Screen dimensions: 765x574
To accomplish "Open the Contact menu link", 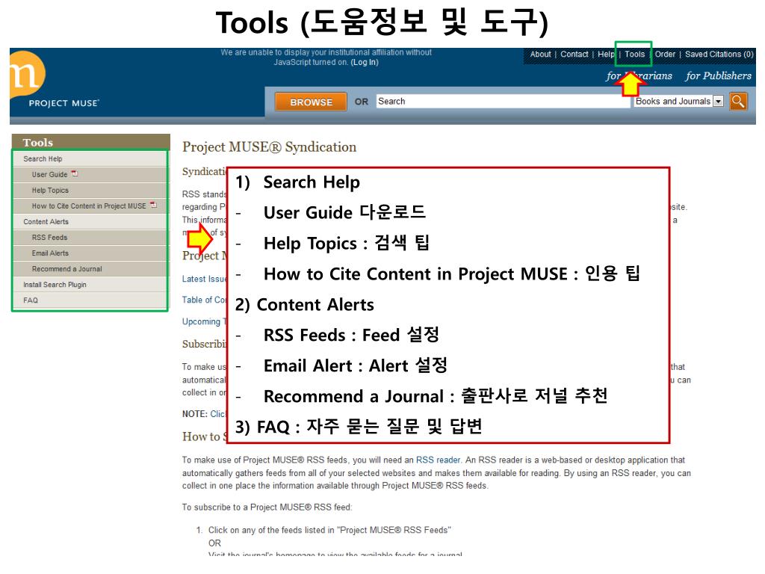I will click(x=574, y=54).
